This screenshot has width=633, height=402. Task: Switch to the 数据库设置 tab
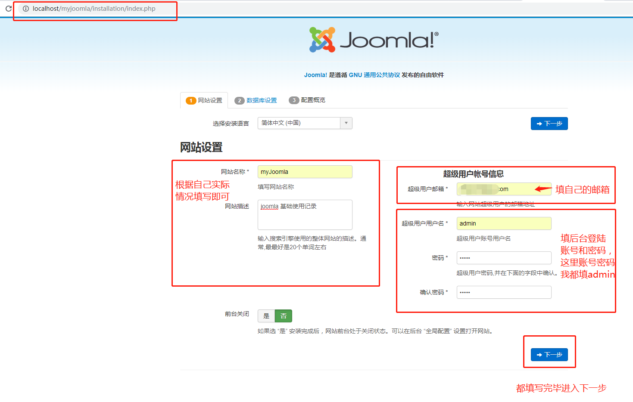coord(256,100)
